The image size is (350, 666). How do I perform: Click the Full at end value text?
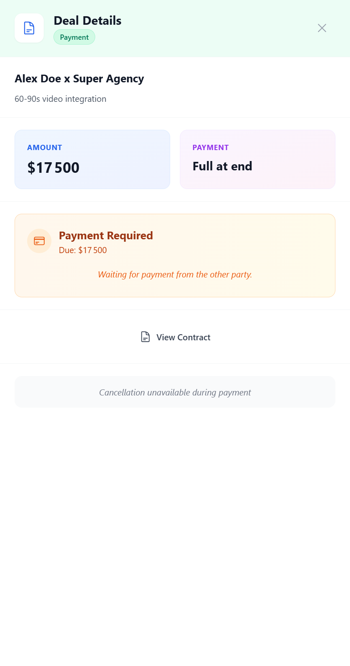point(222,166)
